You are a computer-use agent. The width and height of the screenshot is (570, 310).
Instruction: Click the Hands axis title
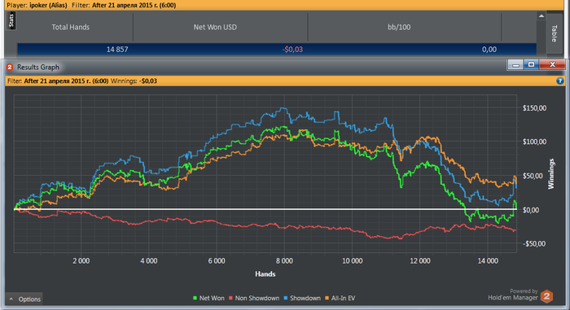265,274
